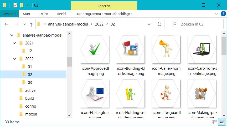Switch to the Beeld ribbon tab
The image size is (227, 126).
point(61,14)
